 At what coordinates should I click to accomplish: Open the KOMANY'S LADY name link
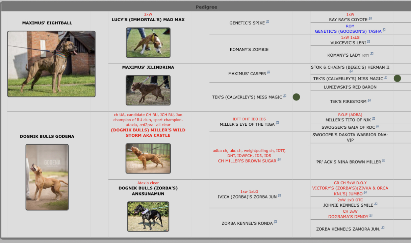(x=344, y=55)
